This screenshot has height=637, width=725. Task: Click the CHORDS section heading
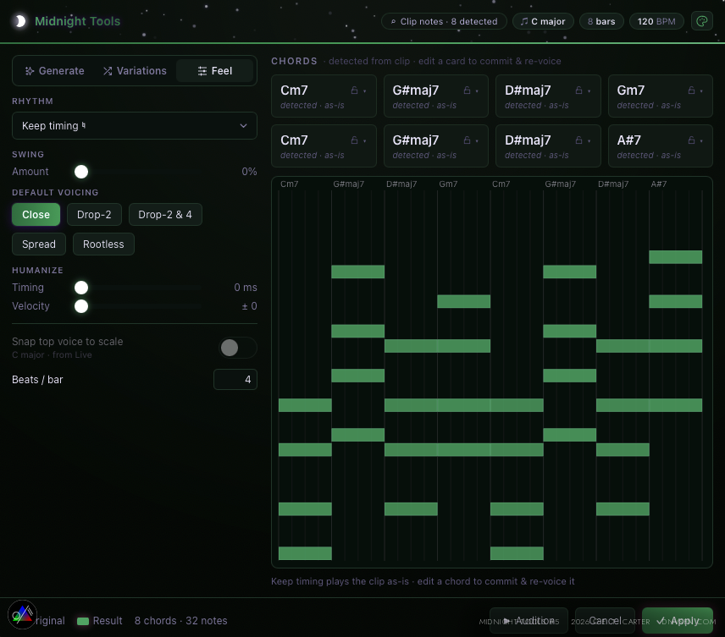tap(294, 61)
